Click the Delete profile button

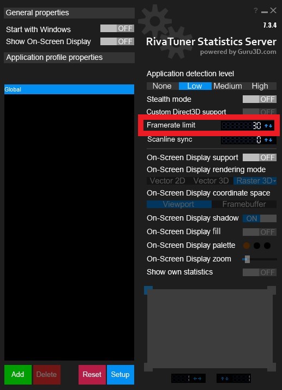click(x=46, y=375)
